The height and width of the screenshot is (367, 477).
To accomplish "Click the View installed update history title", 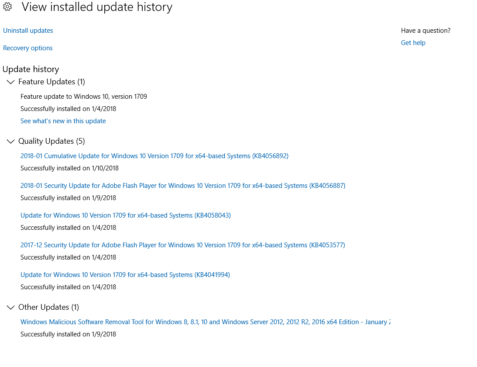I will click(x=97, y=7).
